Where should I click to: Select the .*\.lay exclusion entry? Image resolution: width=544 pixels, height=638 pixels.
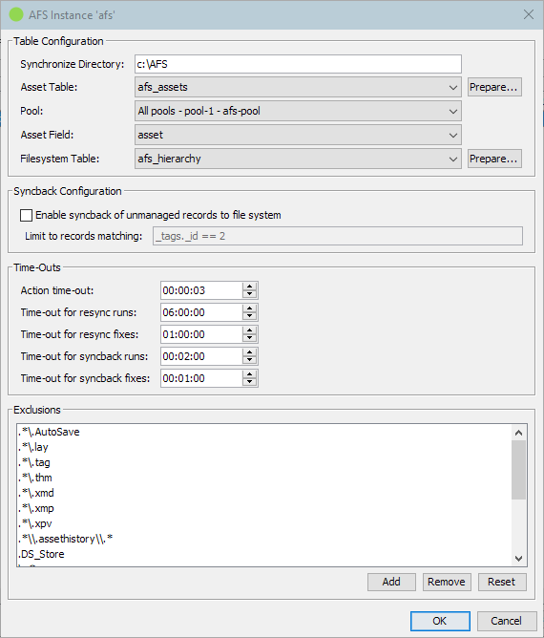tap(263, 447)
